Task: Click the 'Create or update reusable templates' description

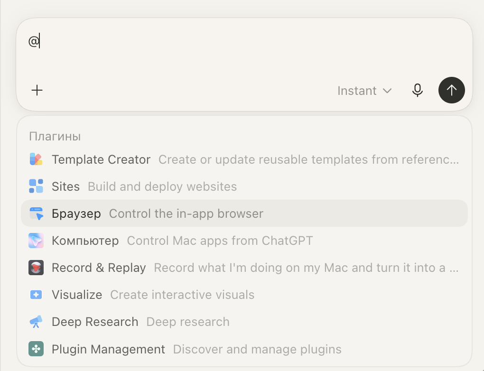Action: click(309, 159)
